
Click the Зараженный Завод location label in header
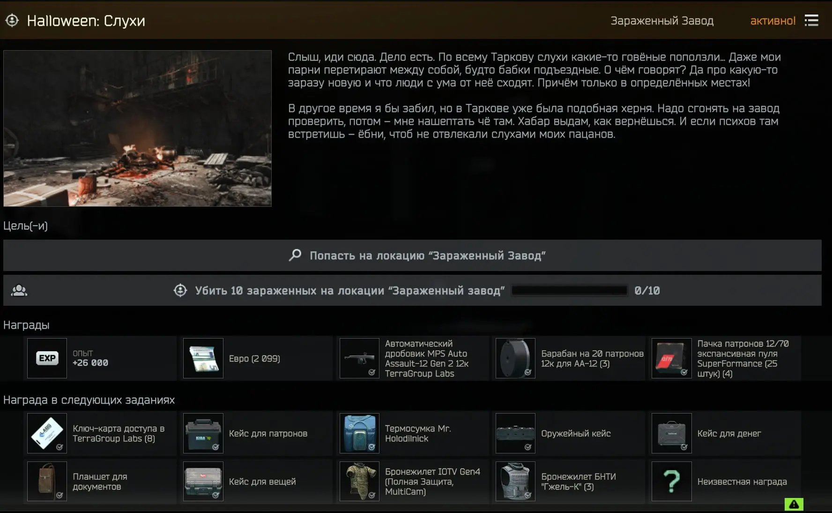662,21
